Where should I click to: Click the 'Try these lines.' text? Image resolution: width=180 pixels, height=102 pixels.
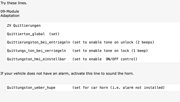(14, 3)
